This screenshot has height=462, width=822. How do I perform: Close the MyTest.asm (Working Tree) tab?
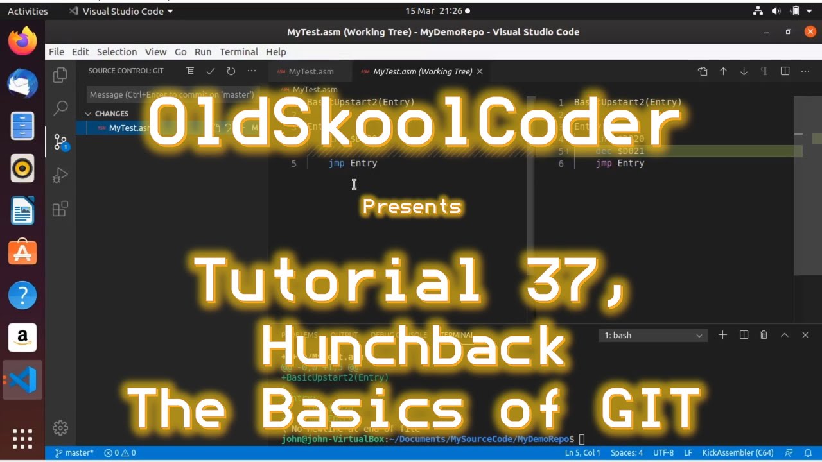click(x=479, y=71)
